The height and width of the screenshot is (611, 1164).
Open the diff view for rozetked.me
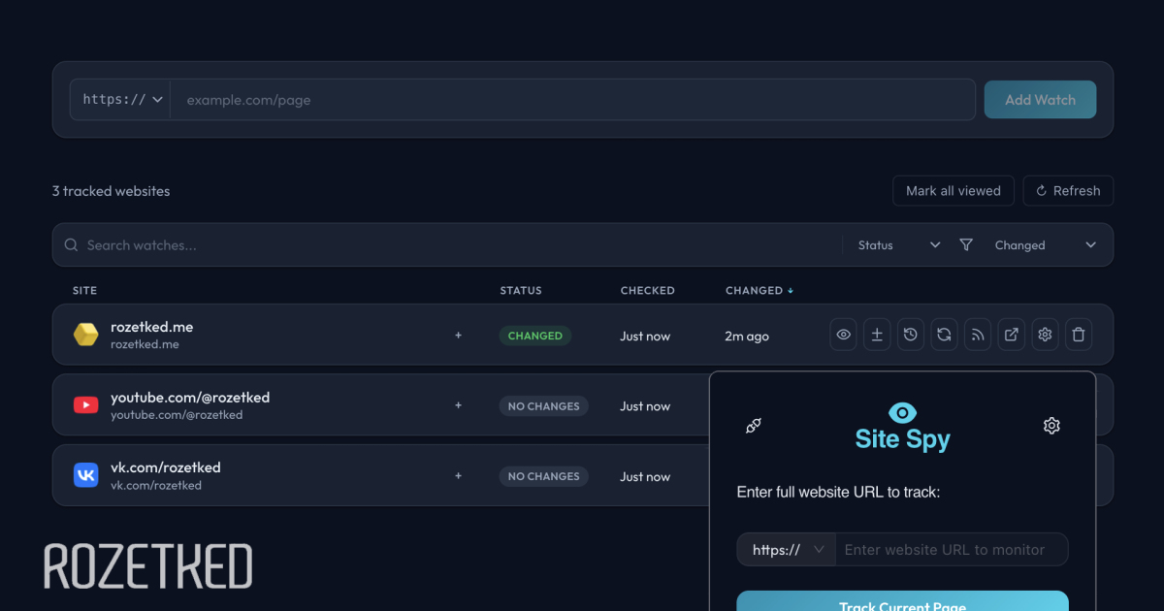(877, 336)
